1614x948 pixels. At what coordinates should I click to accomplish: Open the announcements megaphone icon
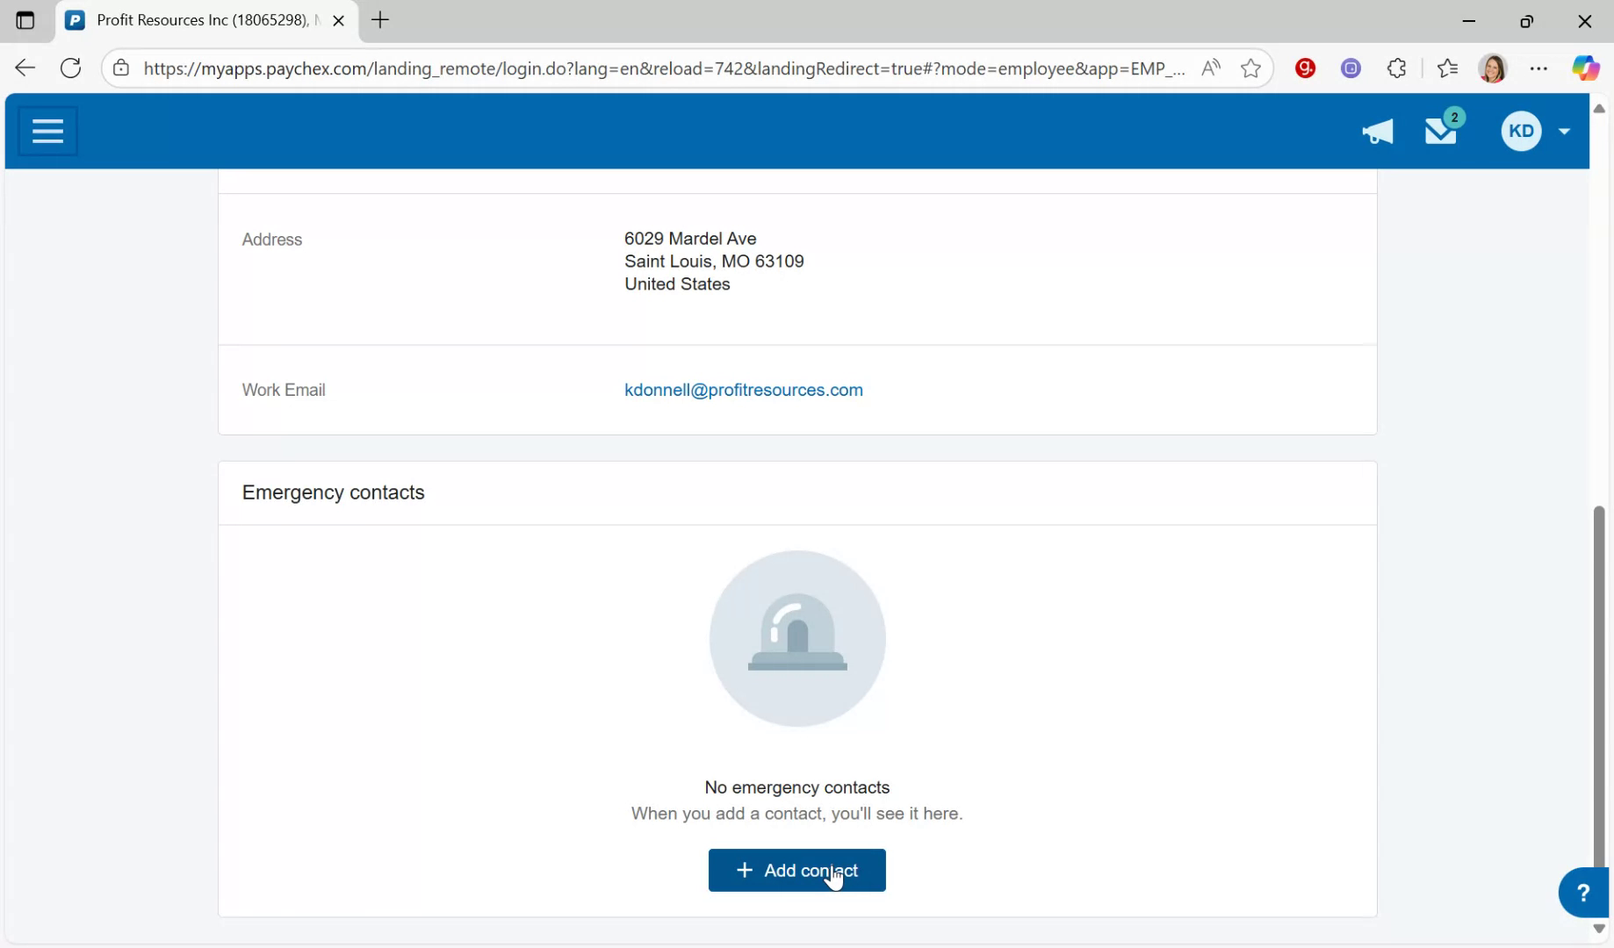[1377, 132]
